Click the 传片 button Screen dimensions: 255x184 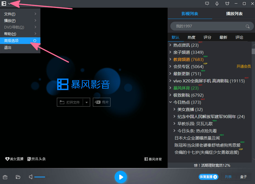click(x=102, y=102)
